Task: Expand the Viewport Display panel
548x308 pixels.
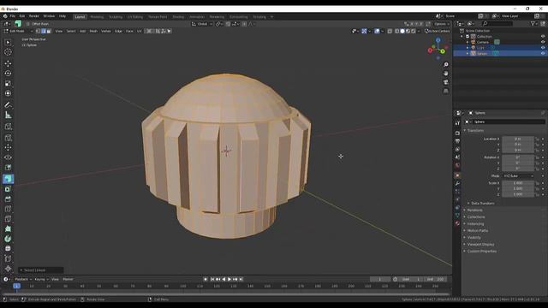Action: click(x=480, y=244)
